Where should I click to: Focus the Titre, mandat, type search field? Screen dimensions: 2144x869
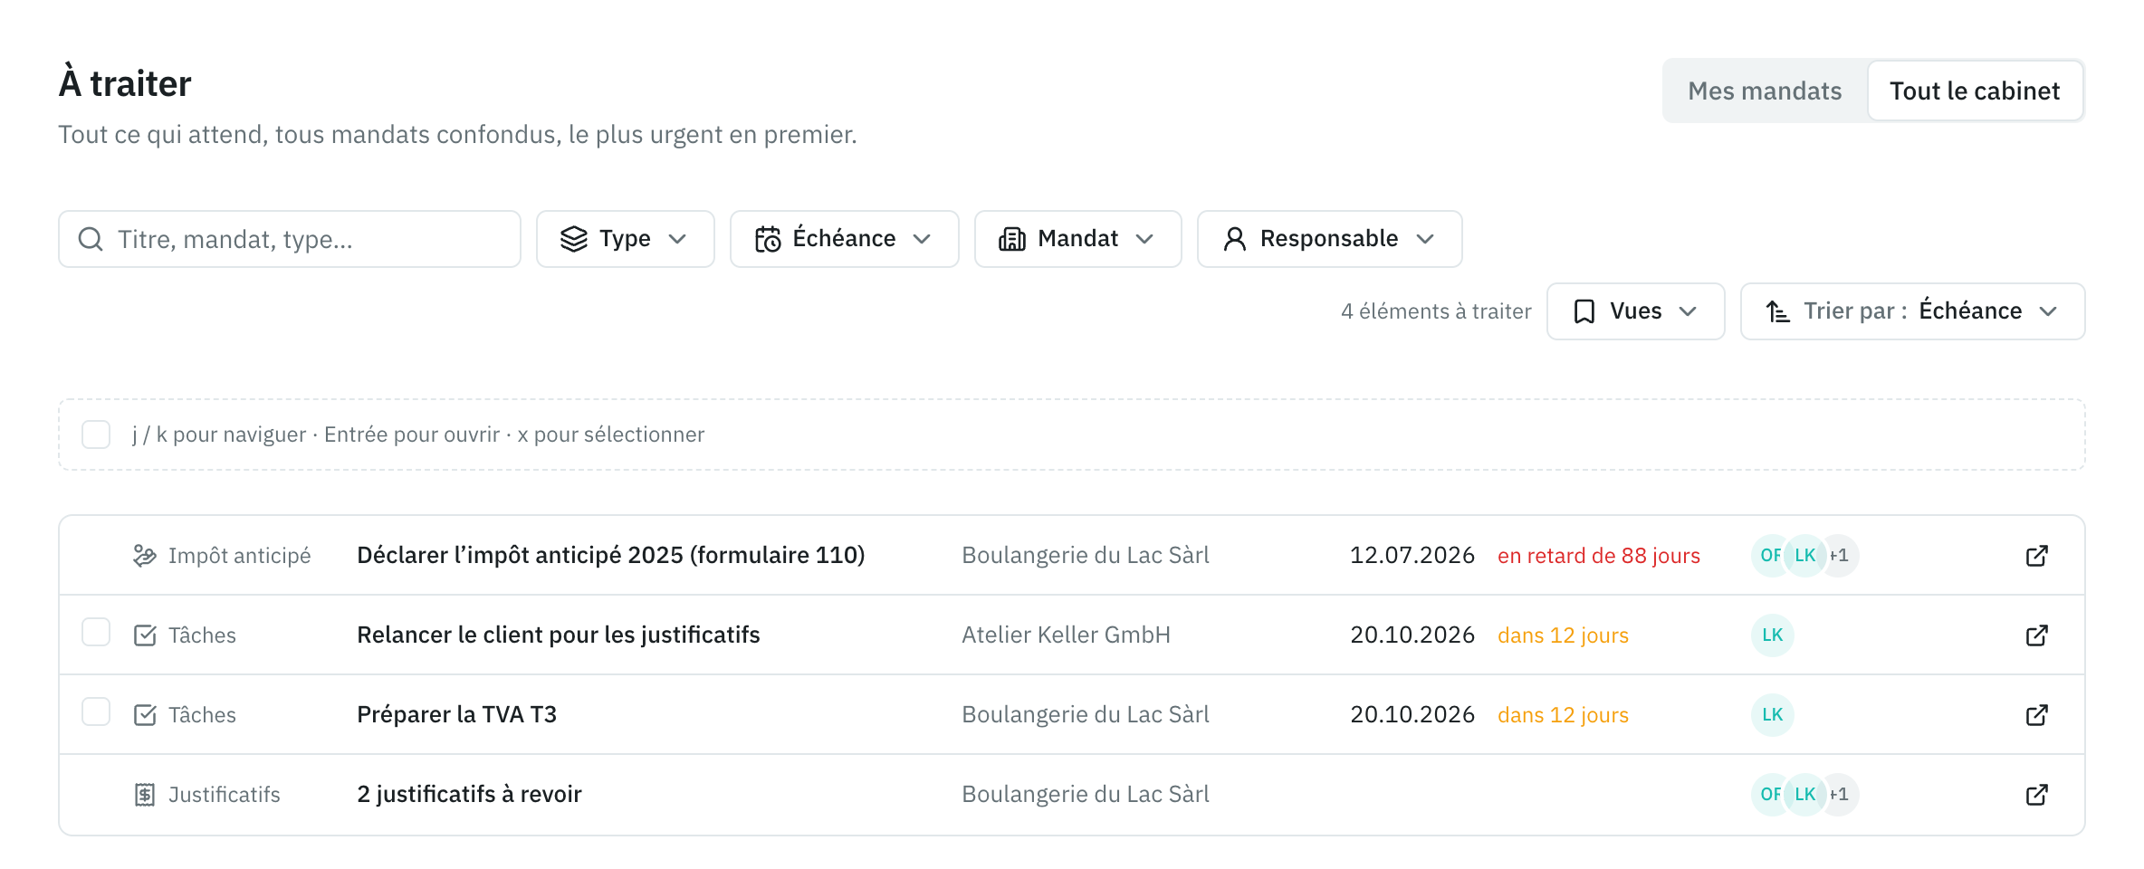pyautogui.click(x=290, y=239)
